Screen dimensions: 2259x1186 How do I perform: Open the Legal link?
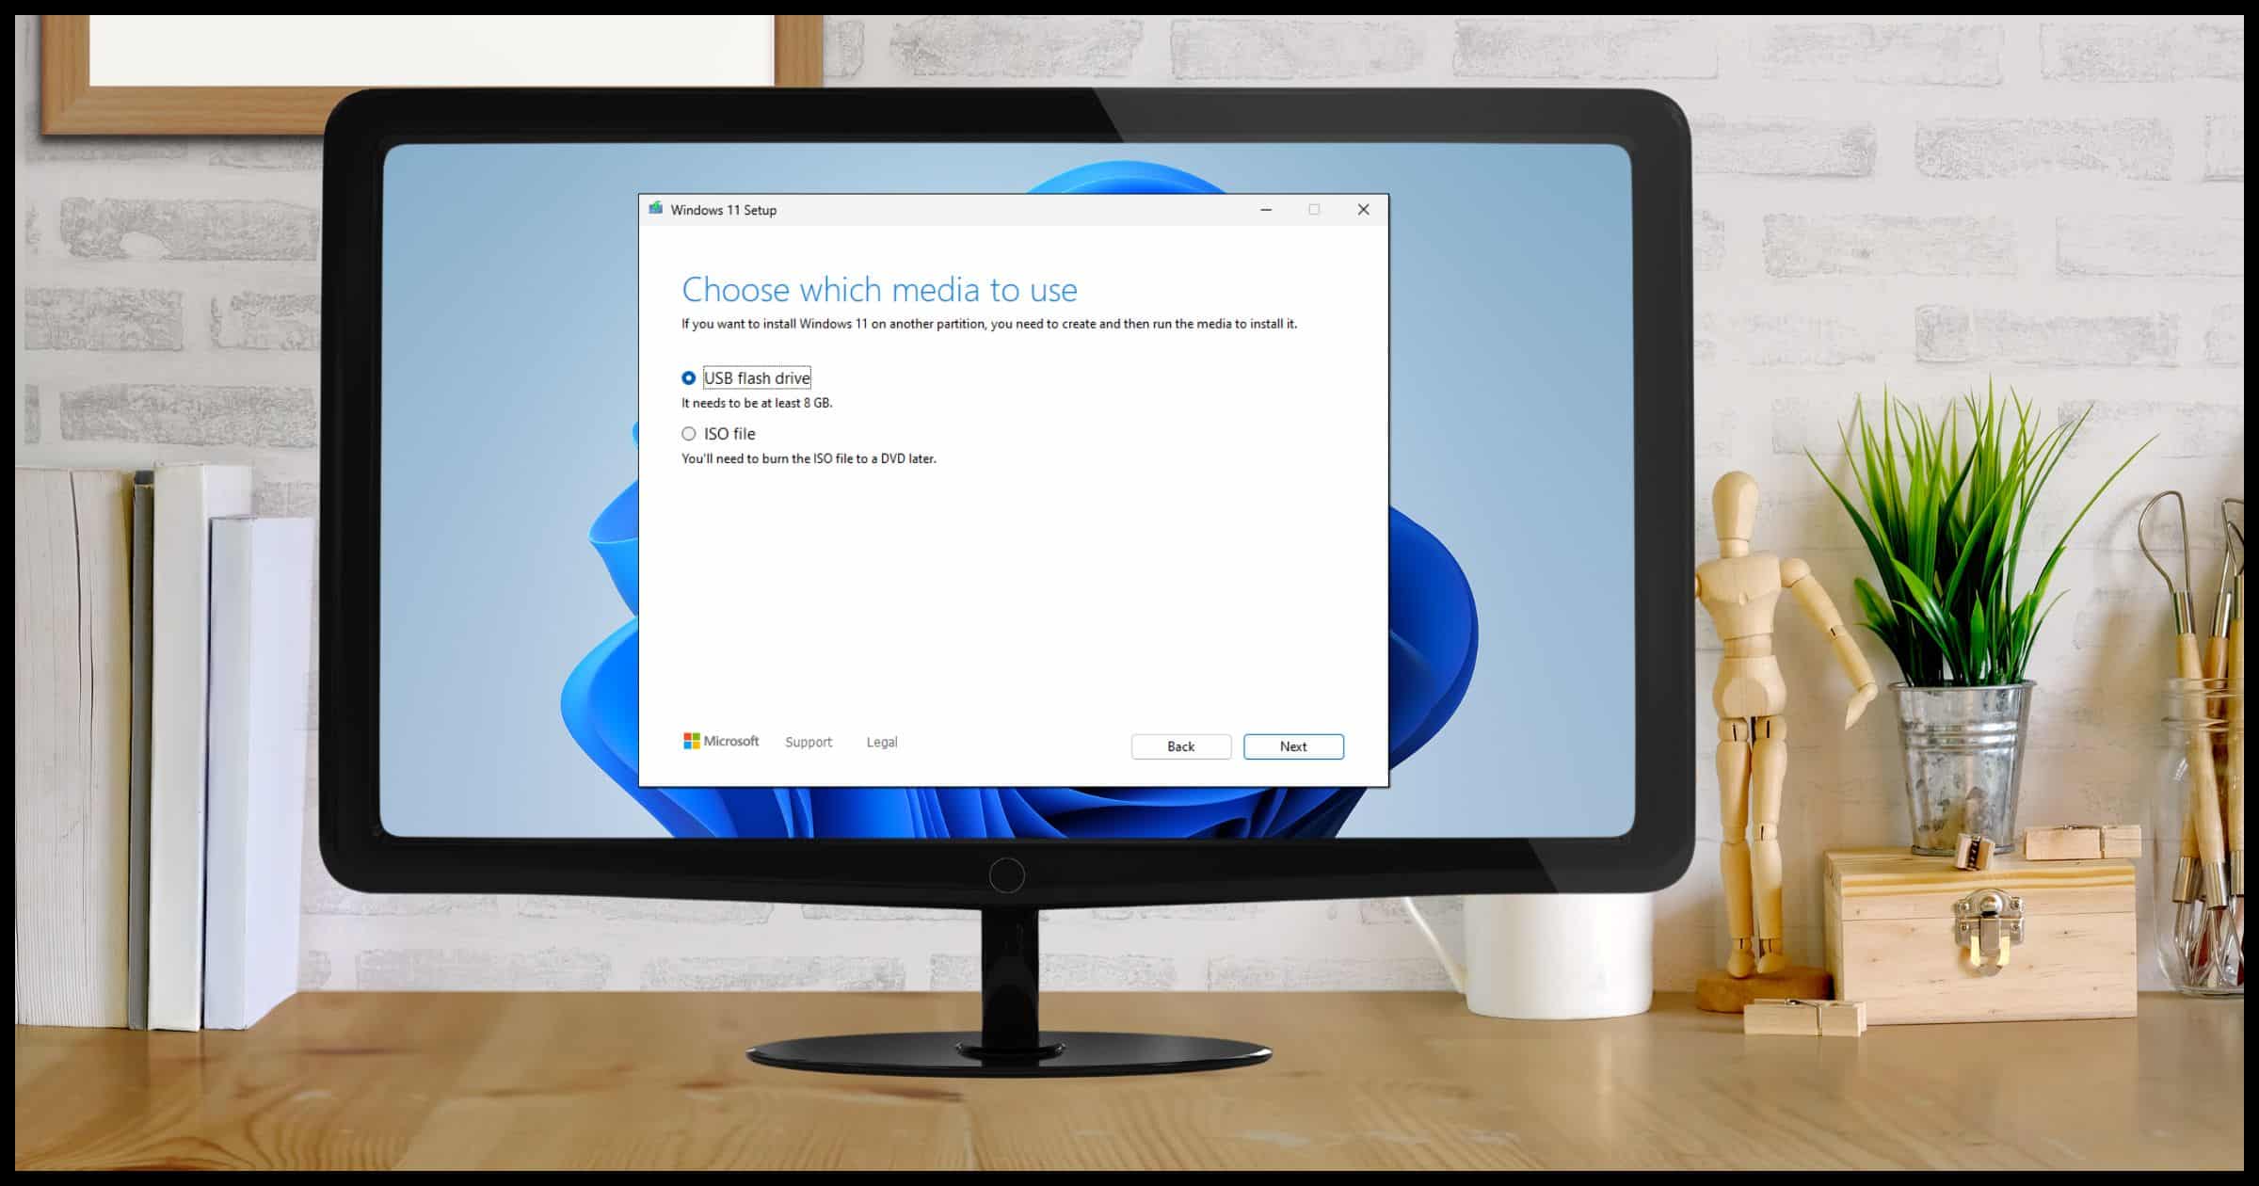881,742
